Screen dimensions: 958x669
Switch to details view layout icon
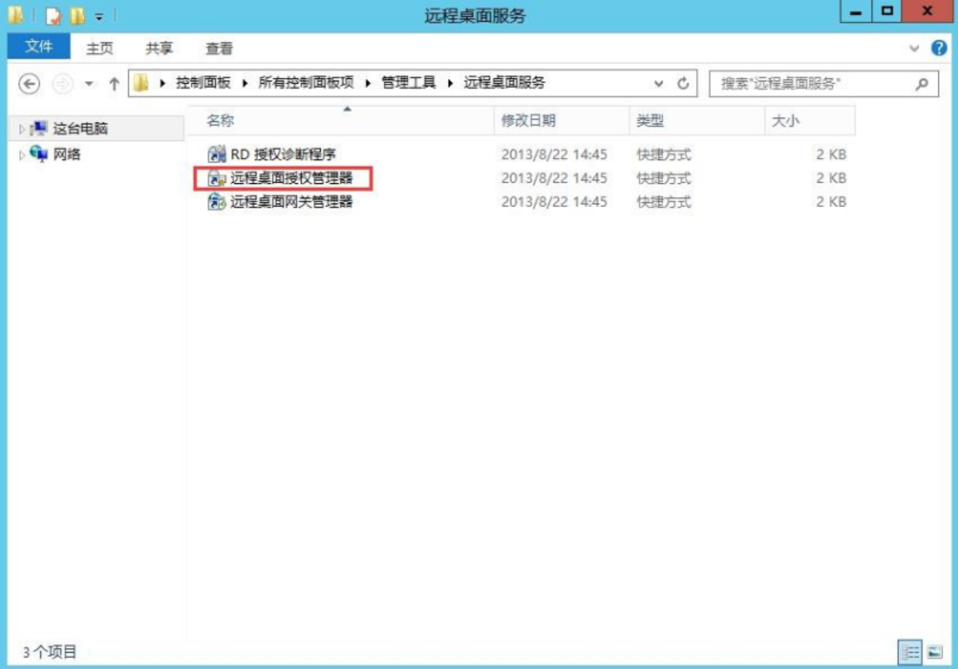(x=910, y=652)
